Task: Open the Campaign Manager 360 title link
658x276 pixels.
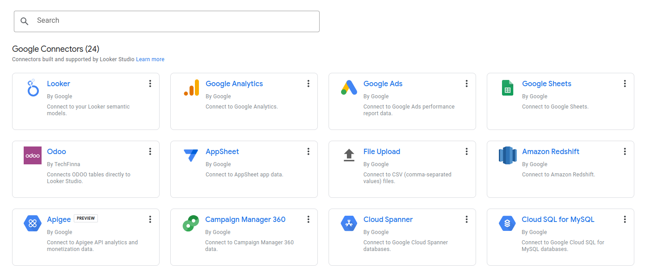Action: point(245,219)
